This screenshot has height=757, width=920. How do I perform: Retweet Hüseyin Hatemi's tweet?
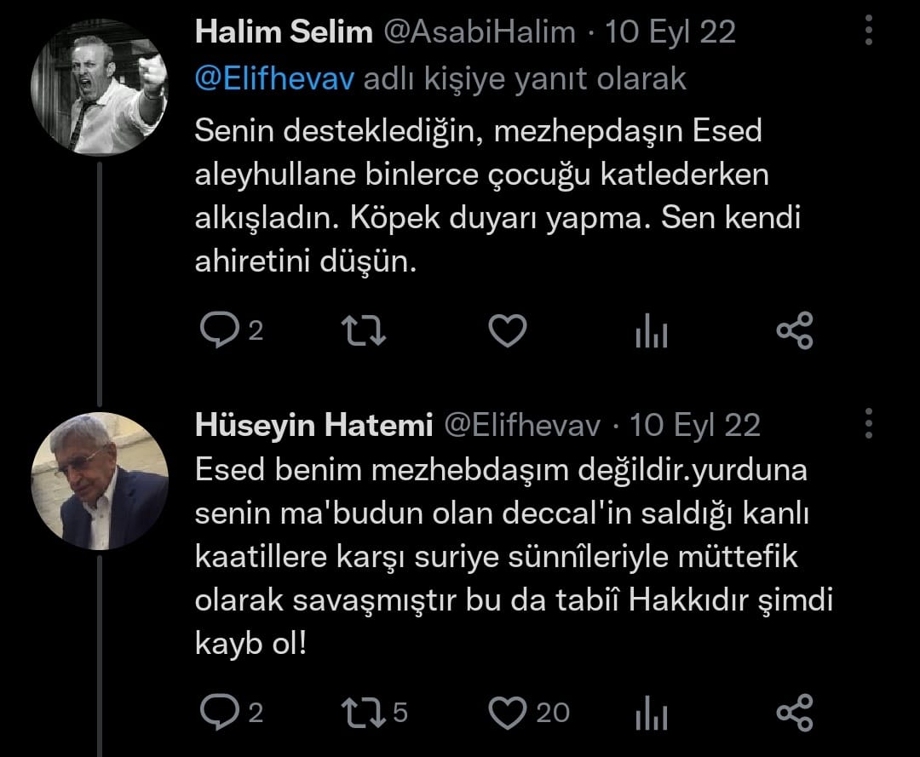pos(363,712)
